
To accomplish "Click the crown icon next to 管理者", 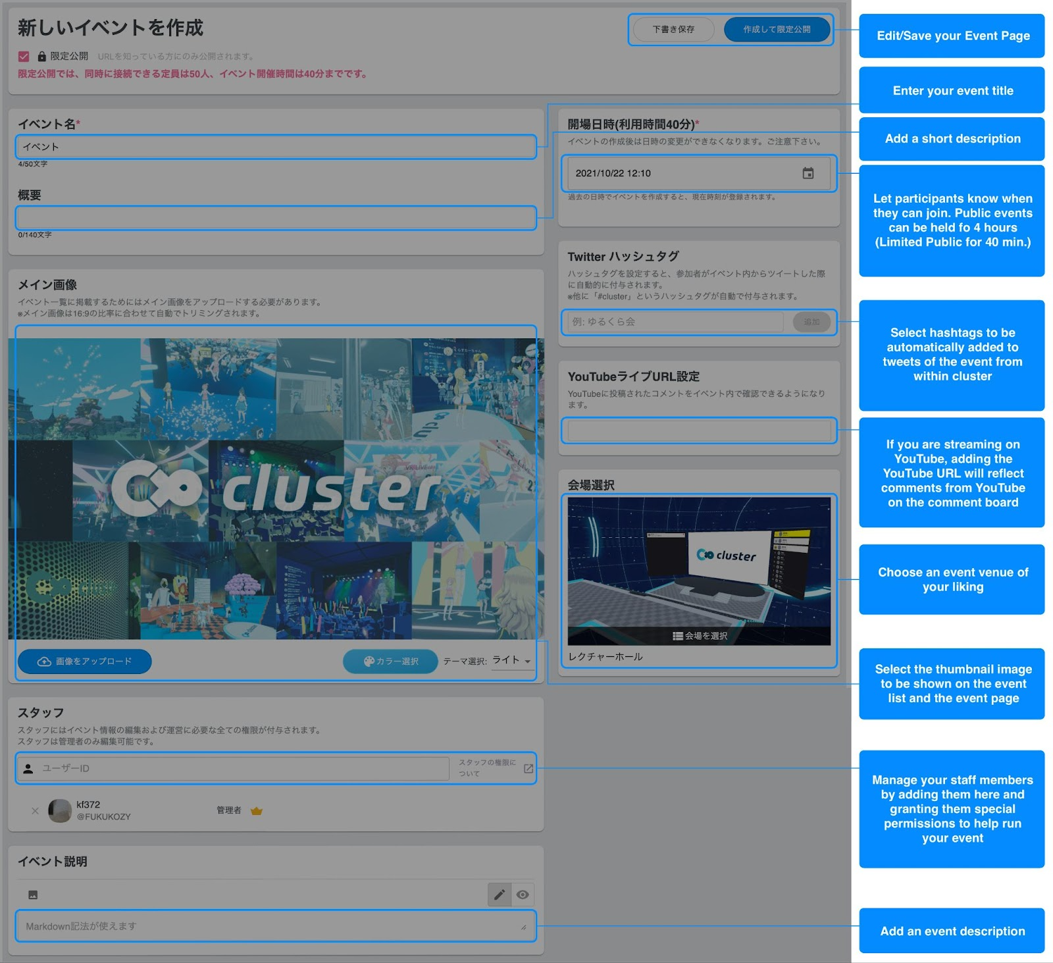I will (x=257, y=811).
